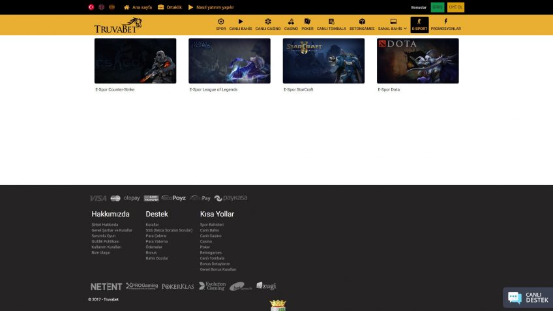Click the VISA payment logo
553x311 pixels.
[98, 198]
